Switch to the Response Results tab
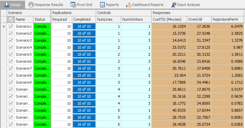This screenshot has width=245, height=128. pyautogui.click(x=46, y=5)
